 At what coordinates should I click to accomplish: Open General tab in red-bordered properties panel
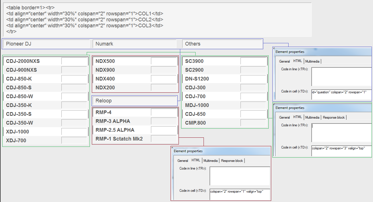(x=183, y=161)
